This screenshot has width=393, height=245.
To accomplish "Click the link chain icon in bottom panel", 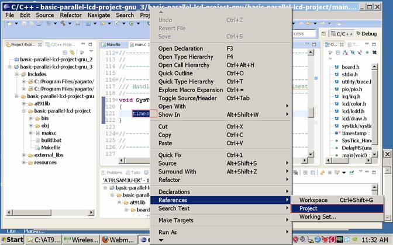I will (x=322, y=173).
